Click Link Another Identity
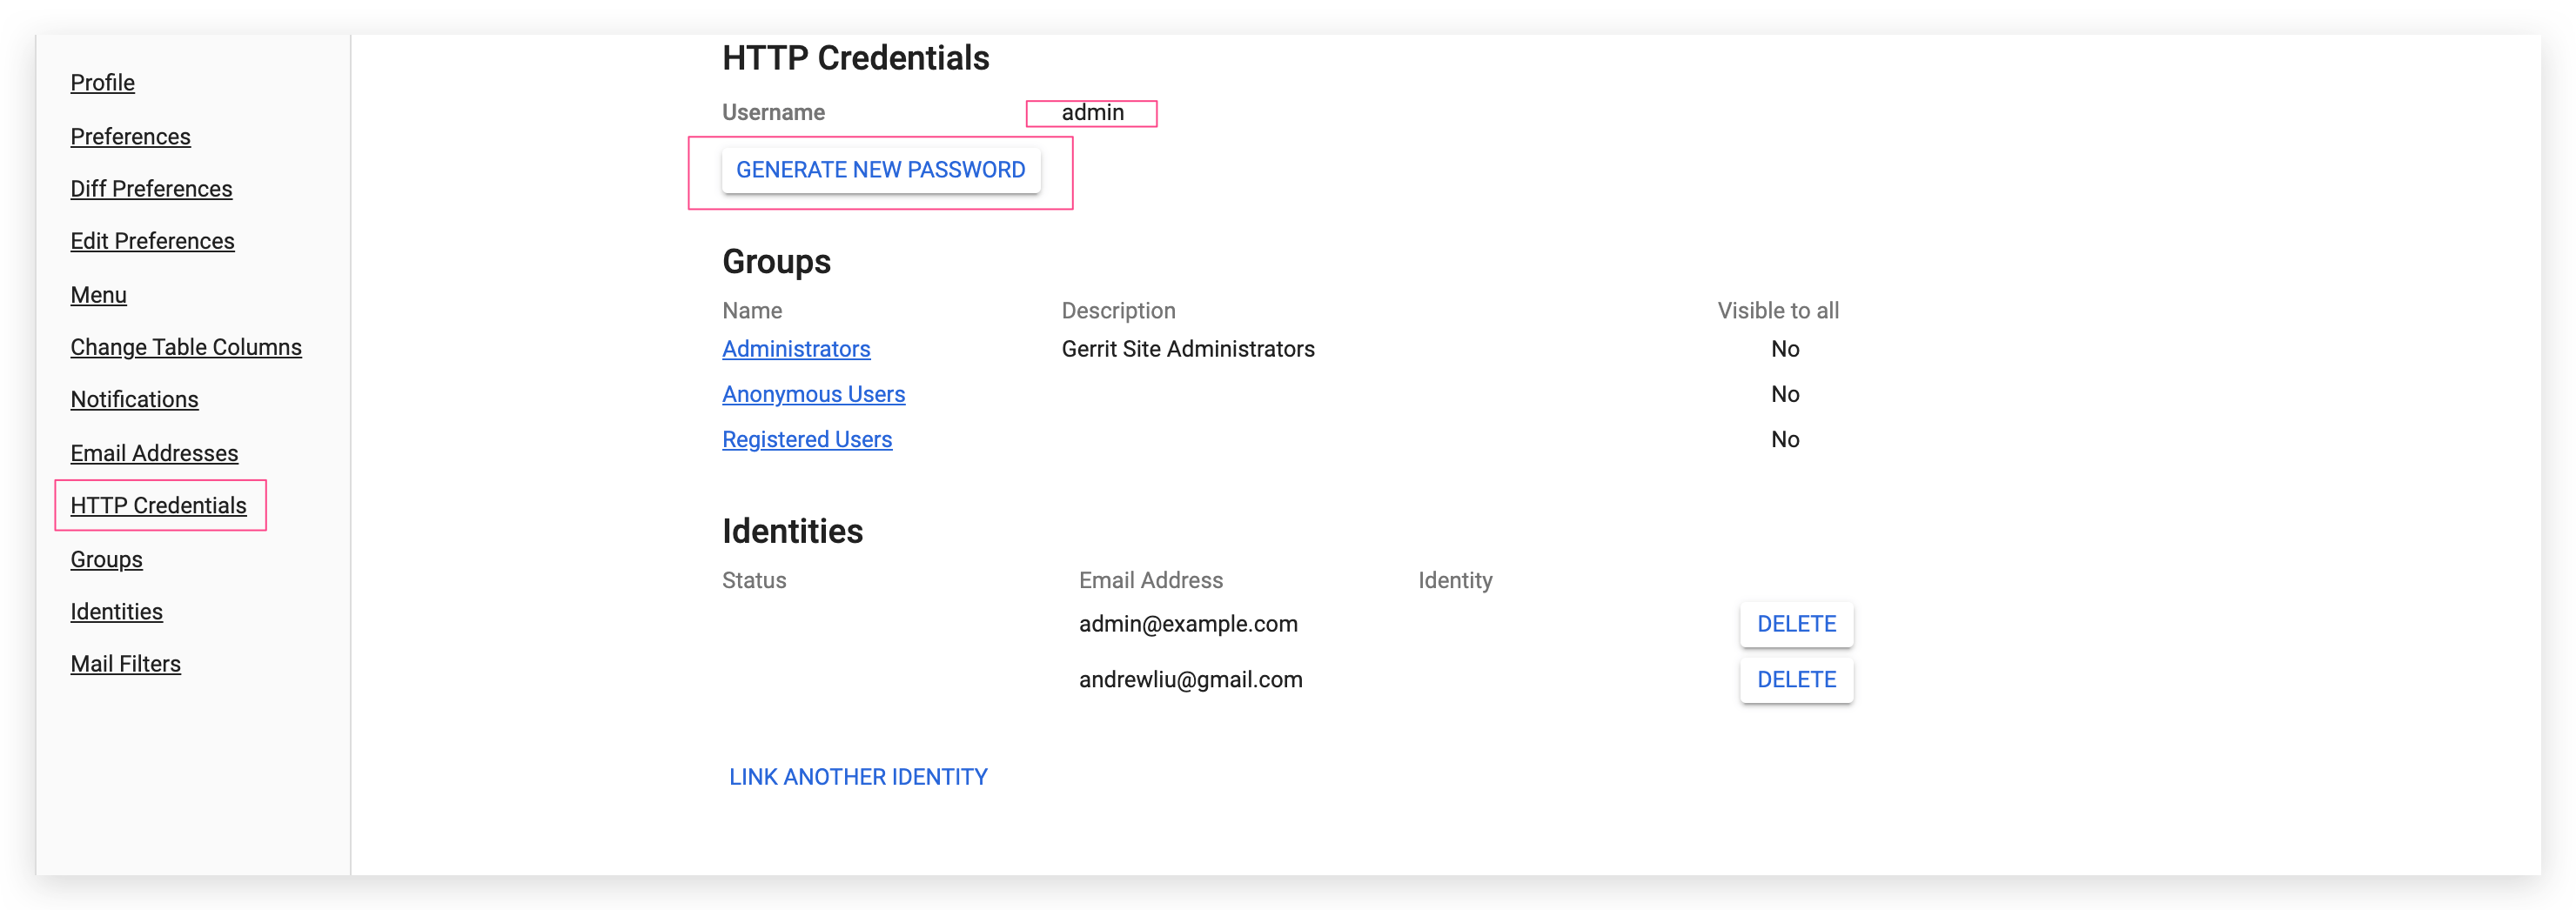Screen dimensions: 2576x910 point(858,777)
